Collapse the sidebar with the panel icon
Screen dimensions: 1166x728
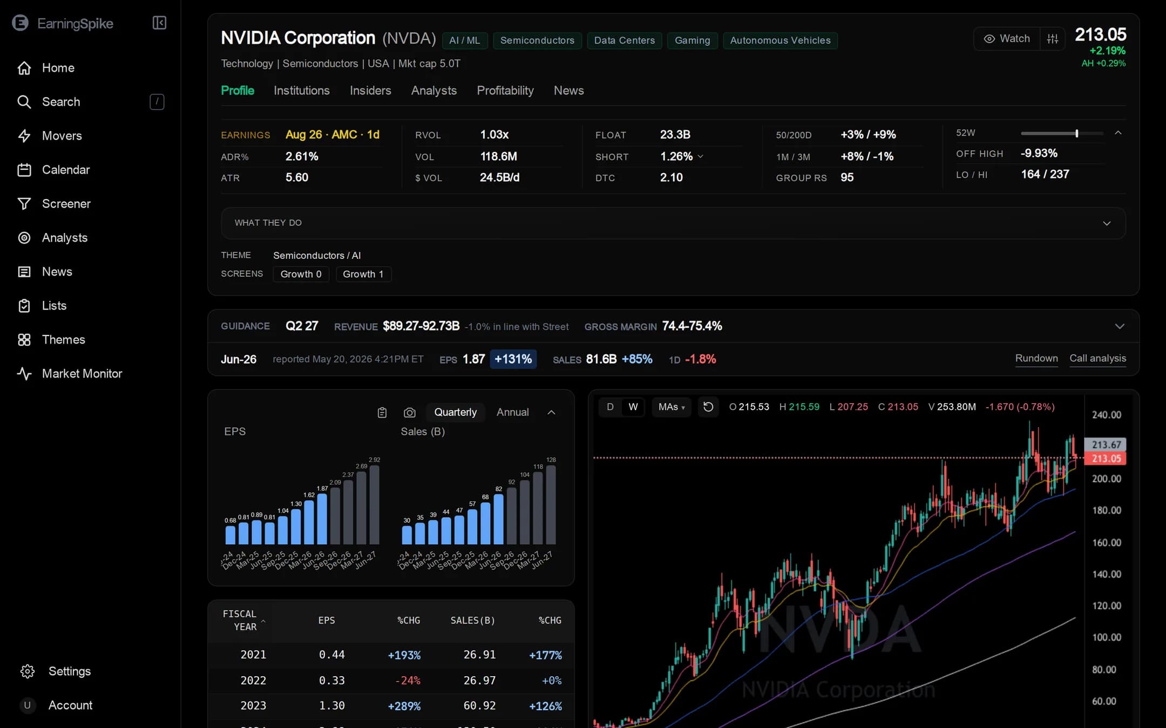pyautogui.click(x=159, y=23)
